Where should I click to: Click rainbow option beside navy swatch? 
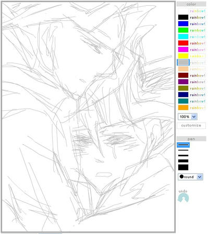(198, 95)
